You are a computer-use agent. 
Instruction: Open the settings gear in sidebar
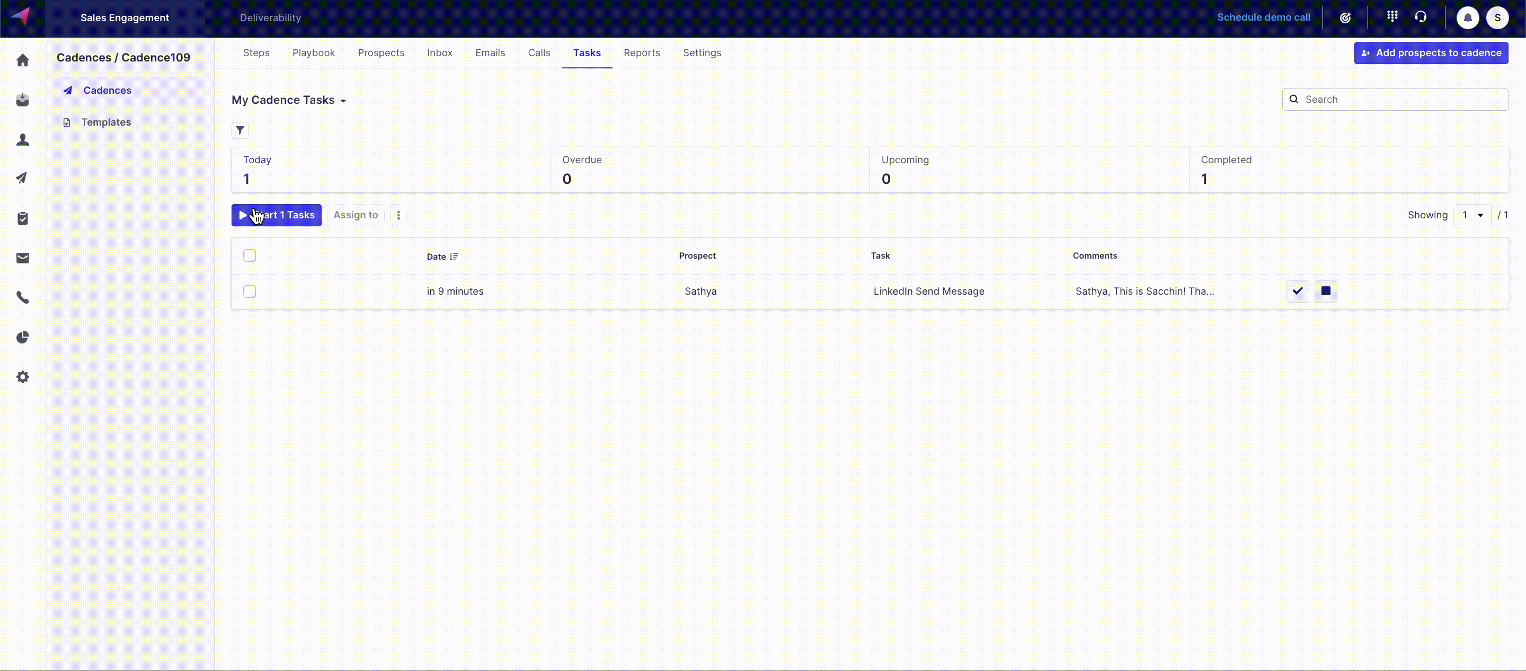click(x=22, y=377)
